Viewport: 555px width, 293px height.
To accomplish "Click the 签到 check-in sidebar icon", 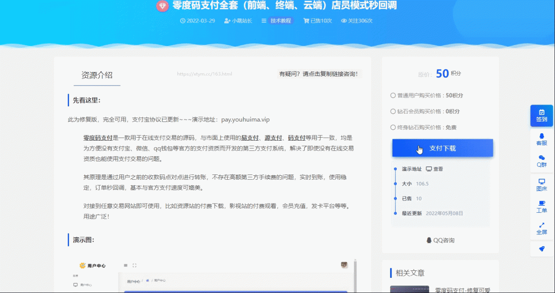I will [542, 115].
